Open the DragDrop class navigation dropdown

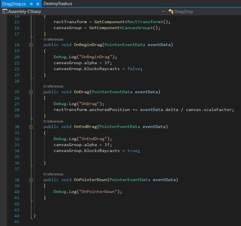203,12
